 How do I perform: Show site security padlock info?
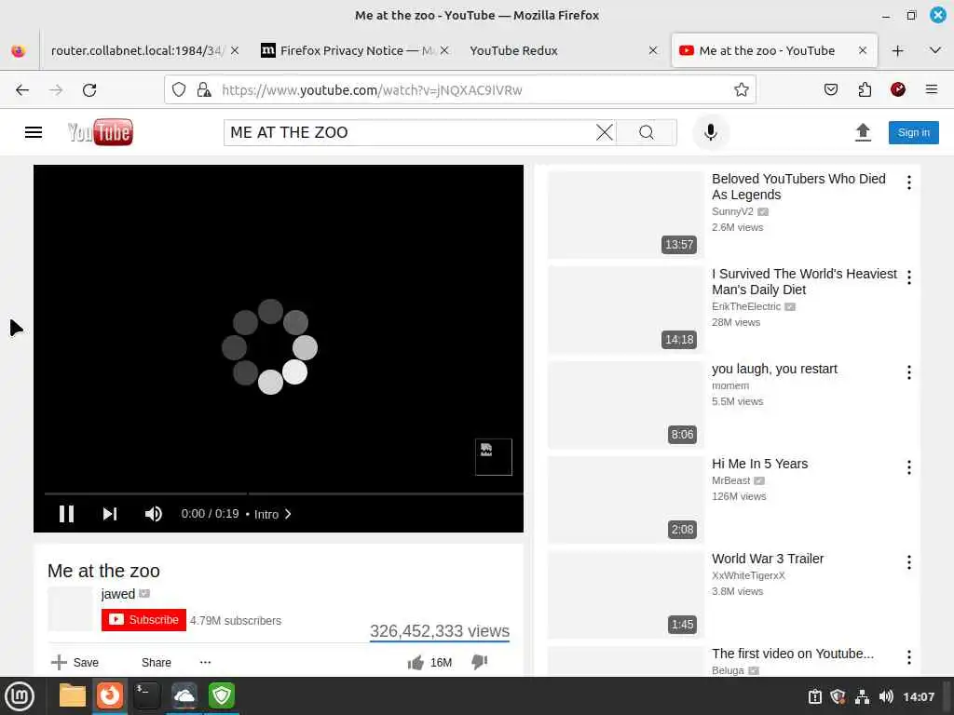(x=204, y=90)
